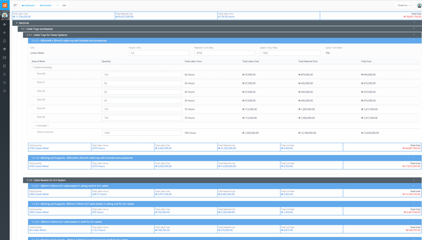
Task: Click the ₦ 10,163,750.00 item total
Action: coord(411,194)
